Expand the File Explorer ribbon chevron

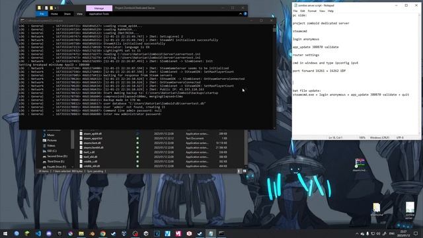pyautogui.click(x=241, y=14)
